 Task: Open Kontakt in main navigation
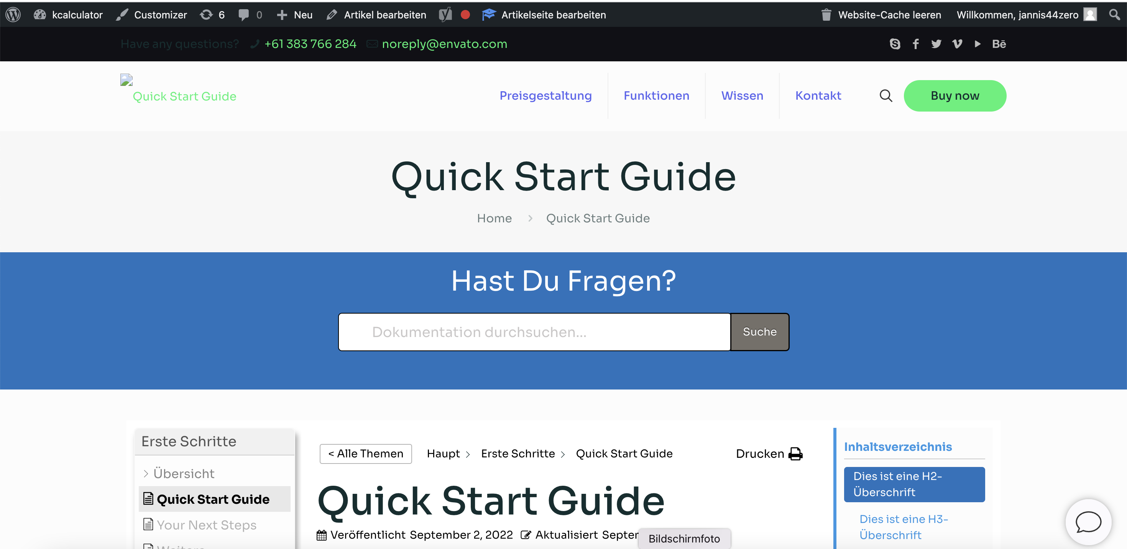(818, 95)
